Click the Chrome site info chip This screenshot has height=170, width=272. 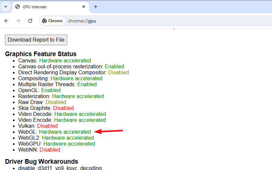53,21
